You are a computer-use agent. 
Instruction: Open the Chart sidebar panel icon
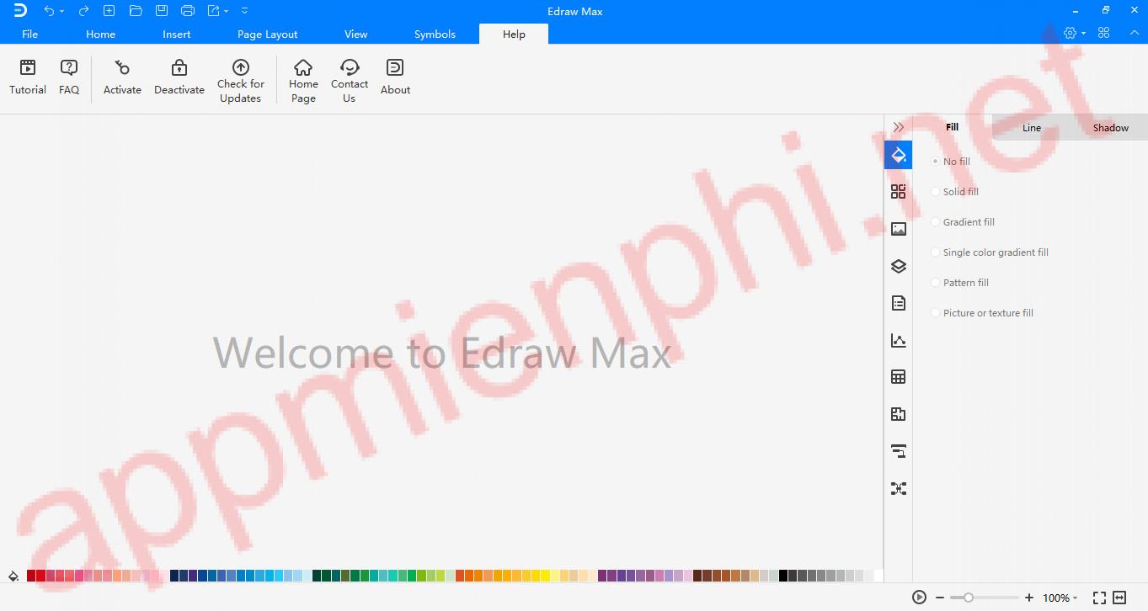[898, 340]
